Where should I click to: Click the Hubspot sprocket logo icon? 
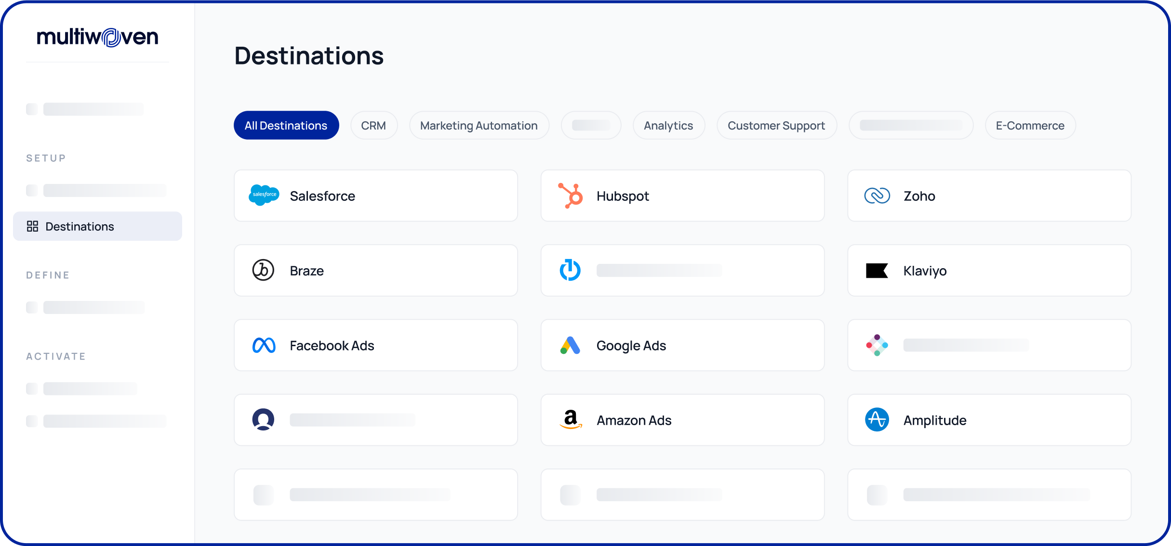coord(571,195)
